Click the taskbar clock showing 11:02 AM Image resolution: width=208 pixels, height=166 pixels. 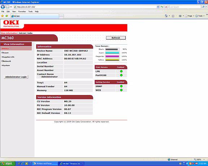click(203, 163)
